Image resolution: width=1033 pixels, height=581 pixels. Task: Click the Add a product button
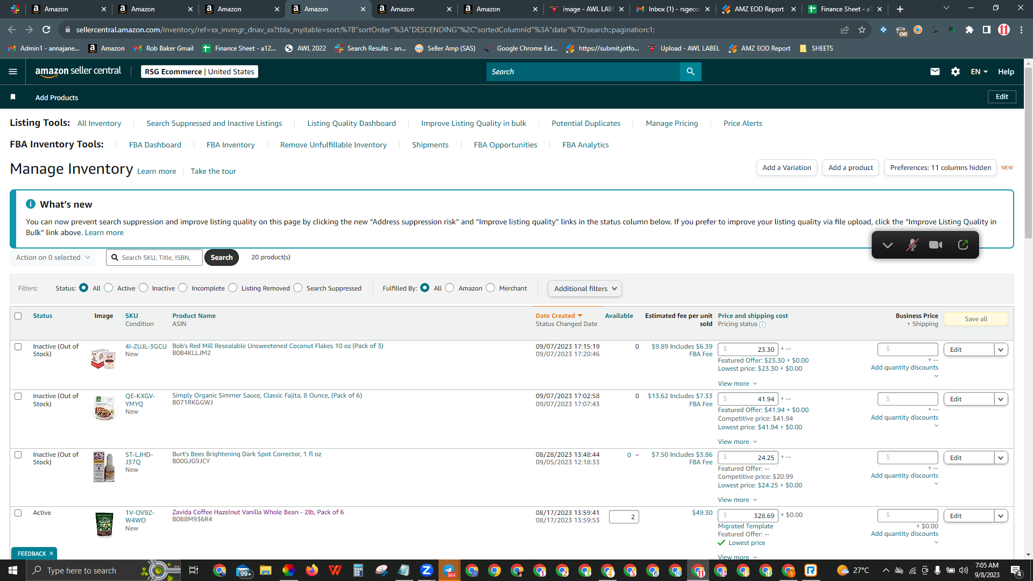coord(851,168)
